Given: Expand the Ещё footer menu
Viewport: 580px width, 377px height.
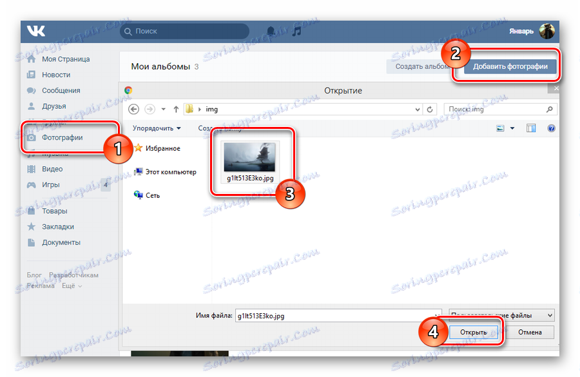Looking at the screenshot, I should click(x=72, y=286).
